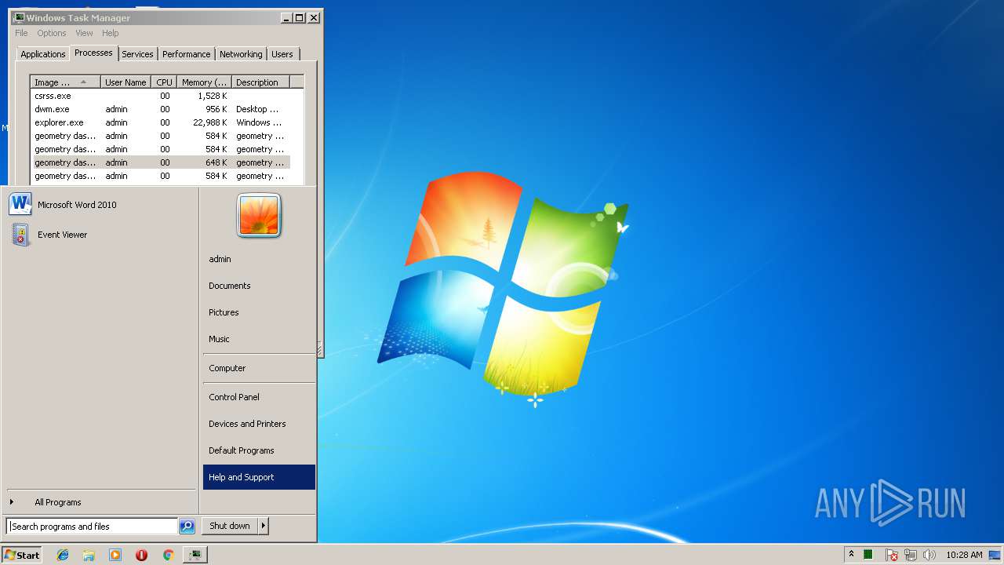Launch Google Chrome from taskbar
This screenshot has width=1004, height=565.
pos(168,555)
